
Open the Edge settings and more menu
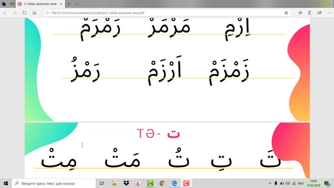pos(329,13)
